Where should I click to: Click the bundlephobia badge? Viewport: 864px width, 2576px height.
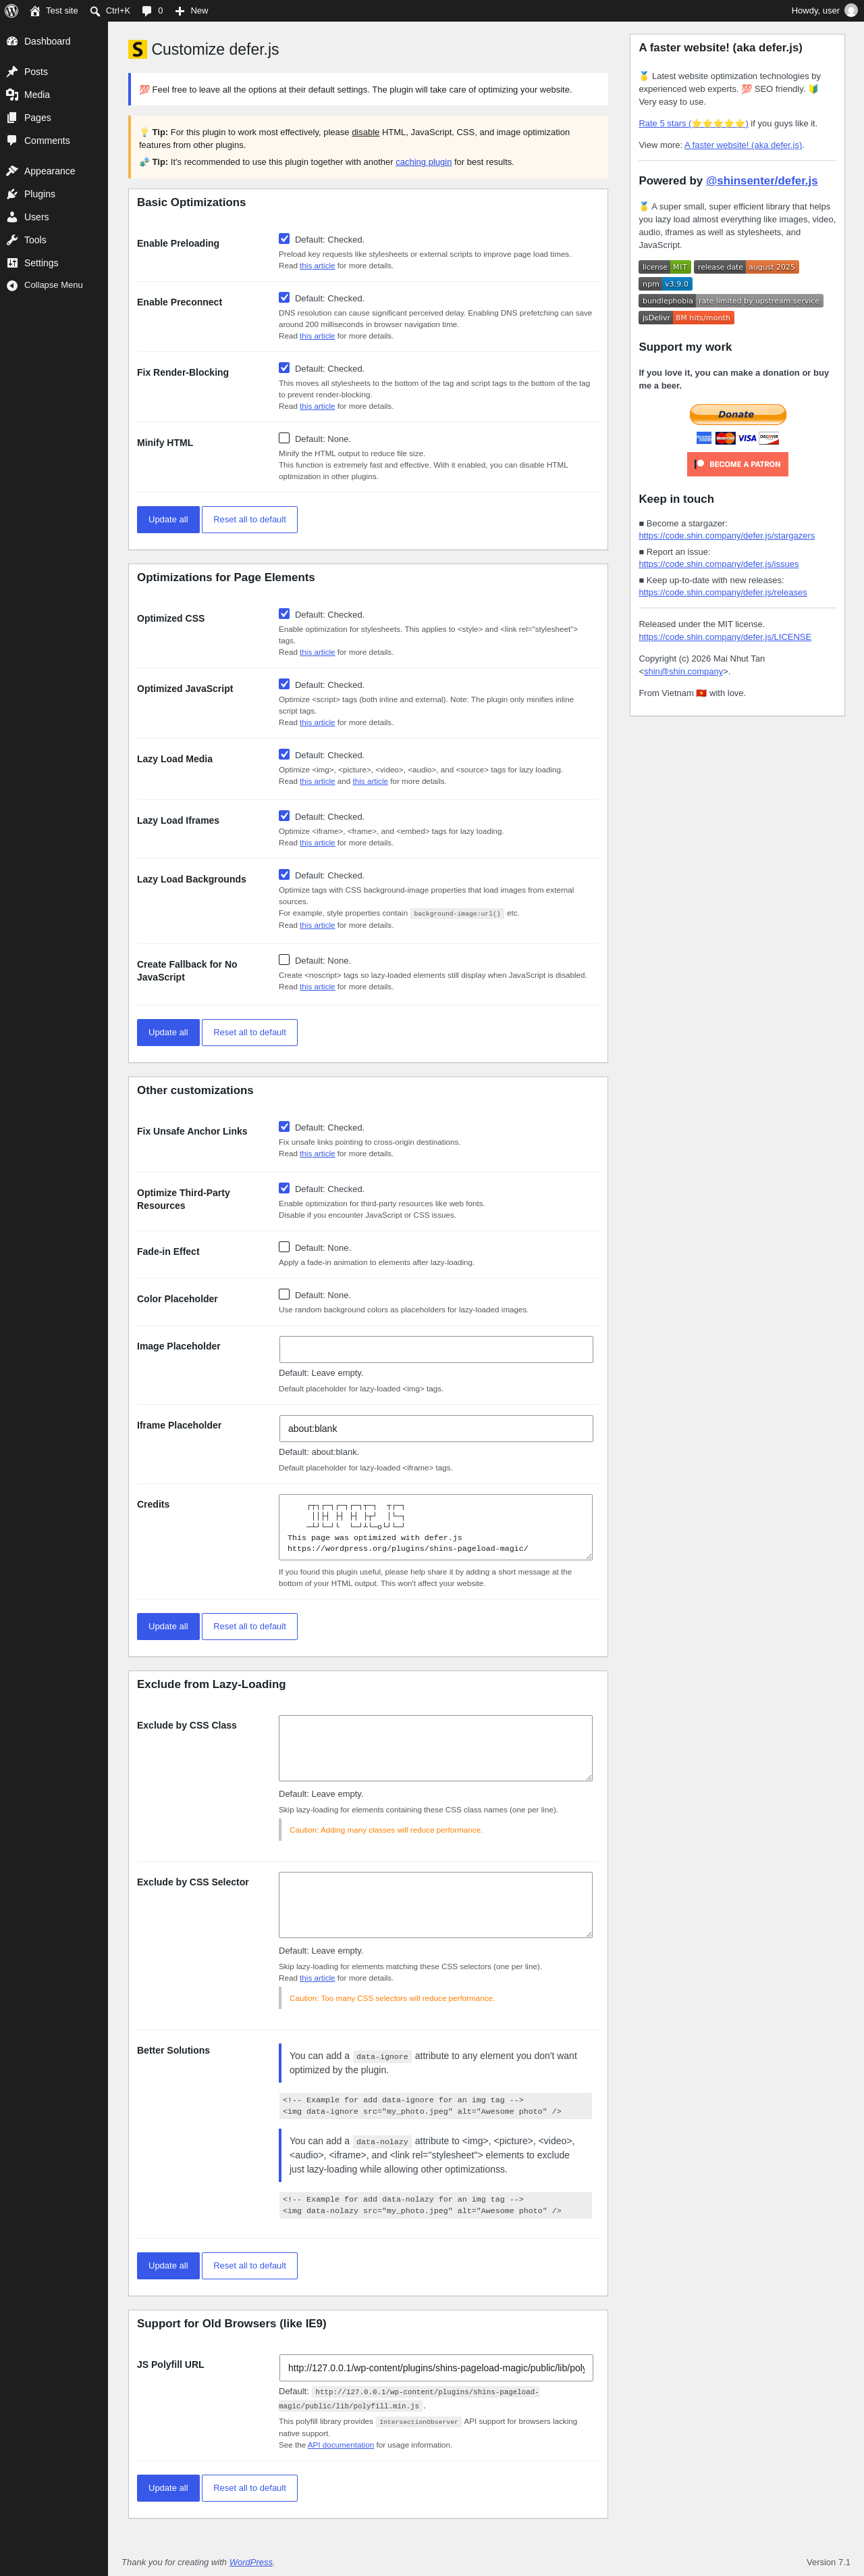(x=731, y=301)
